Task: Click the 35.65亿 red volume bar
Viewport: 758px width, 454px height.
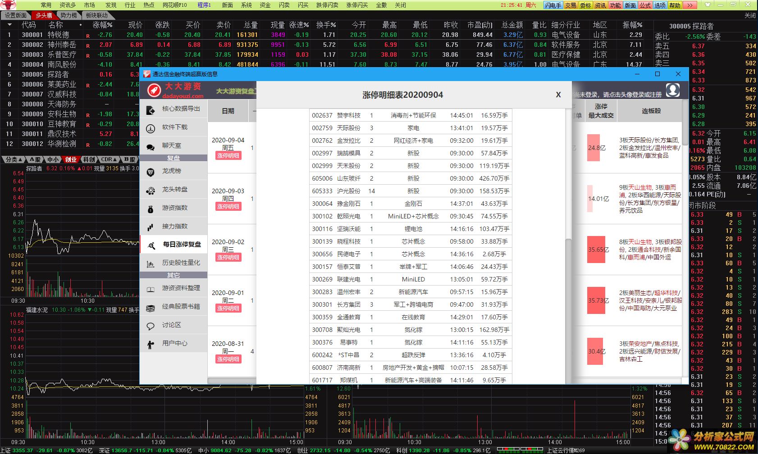Action: pos(596,250)
